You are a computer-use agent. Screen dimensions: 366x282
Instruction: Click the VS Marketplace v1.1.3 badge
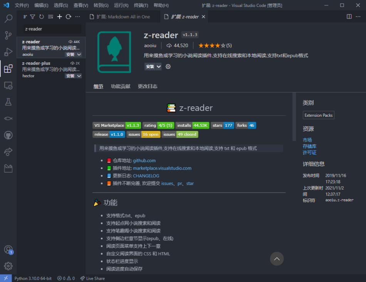point(117,126)
